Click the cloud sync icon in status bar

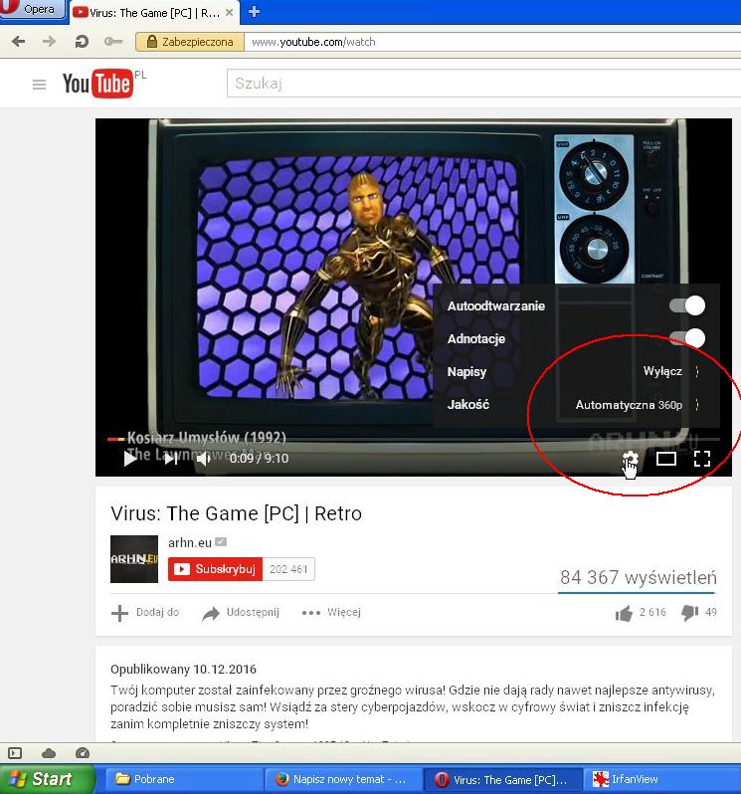tap(49, 753)
